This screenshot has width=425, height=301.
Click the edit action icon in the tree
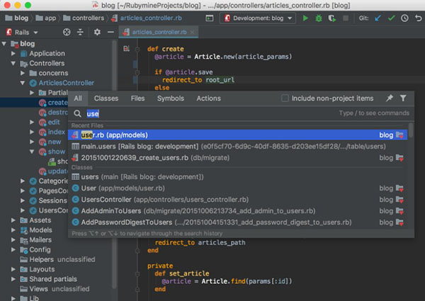coord(42,123)
